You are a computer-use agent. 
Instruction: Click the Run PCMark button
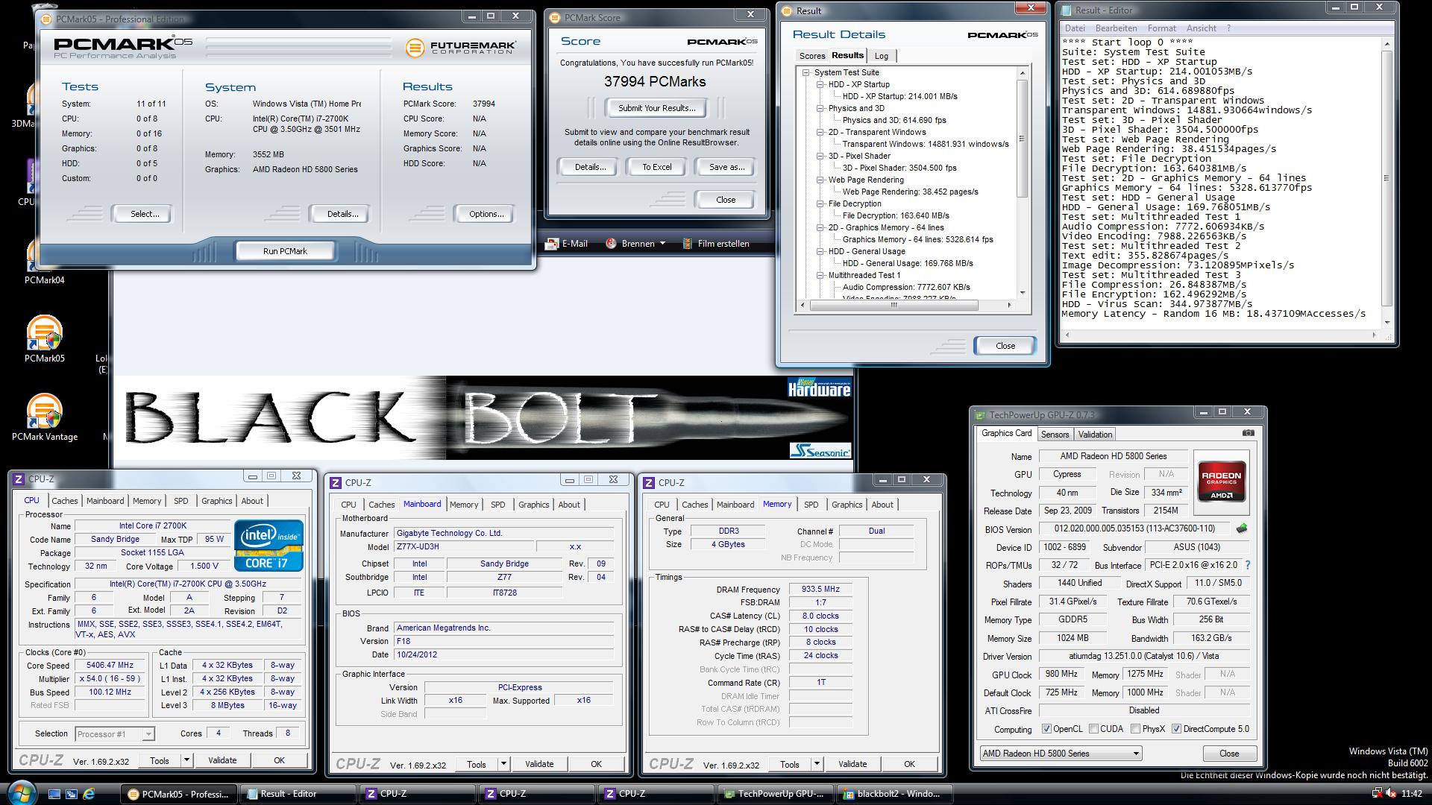click(285, 251)
